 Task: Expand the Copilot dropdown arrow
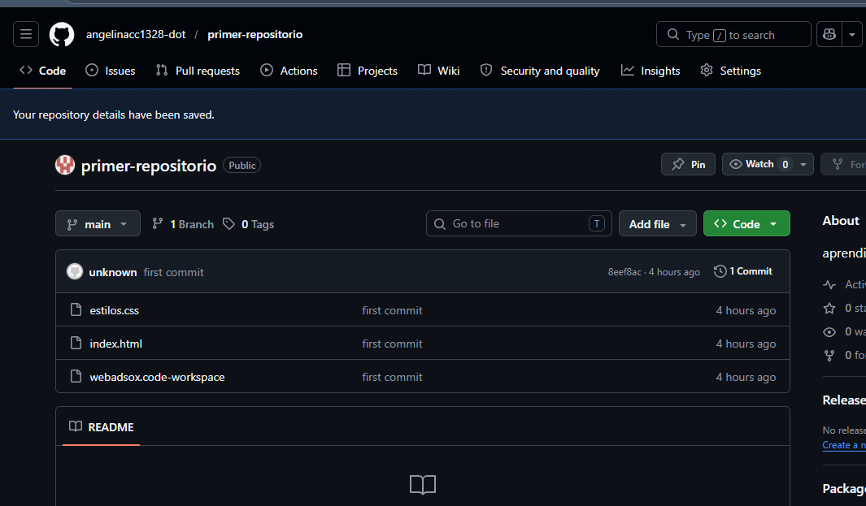[x=852, y=34]
